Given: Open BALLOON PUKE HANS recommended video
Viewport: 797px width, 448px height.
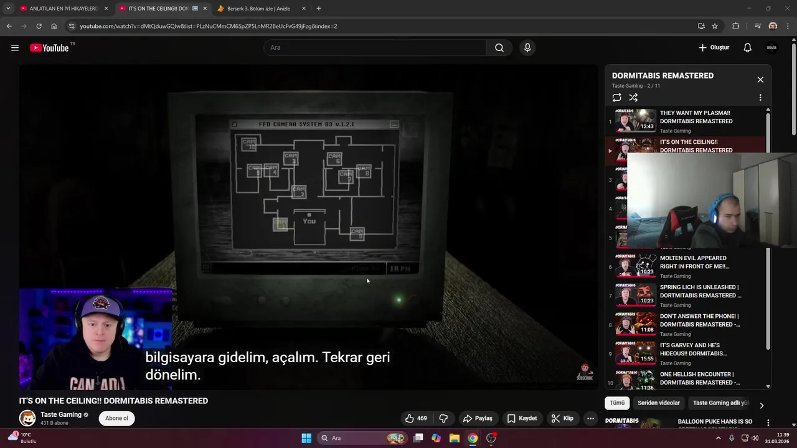Looking at the screenshot, I should coord(715,422).
